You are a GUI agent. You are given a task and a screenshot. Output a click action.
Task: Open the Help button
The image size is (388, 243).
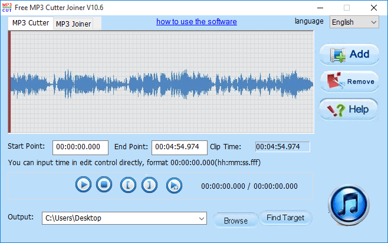tap(348, 109)
